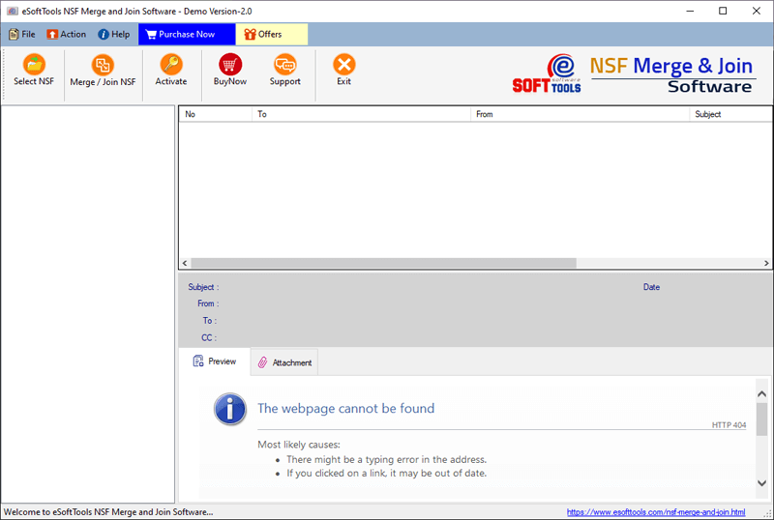
Task: Open the Help menu
Action: click(114, 34)
